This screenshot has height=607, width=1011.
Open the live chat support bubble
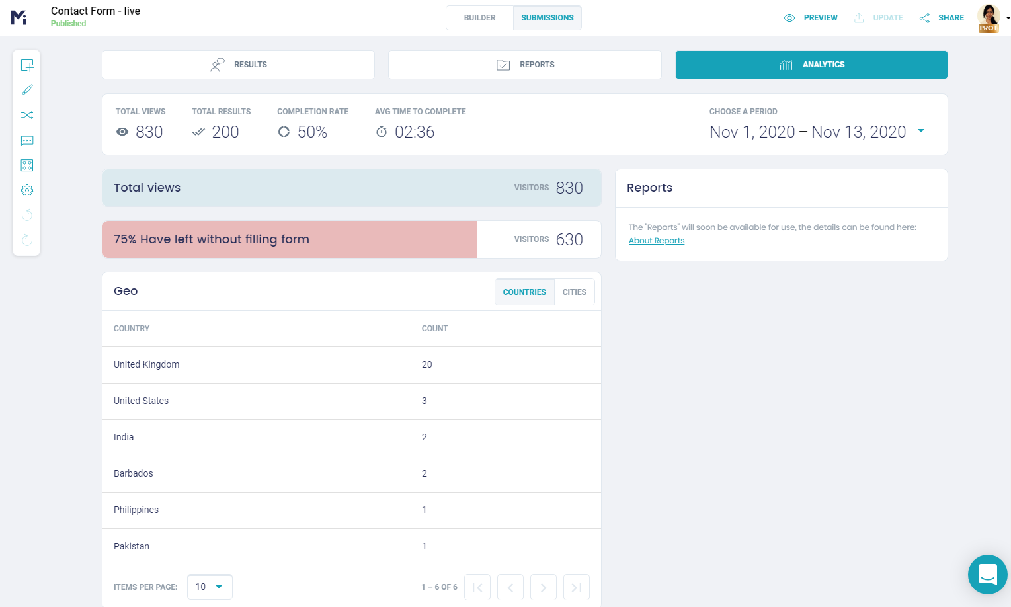coord(988,575)
